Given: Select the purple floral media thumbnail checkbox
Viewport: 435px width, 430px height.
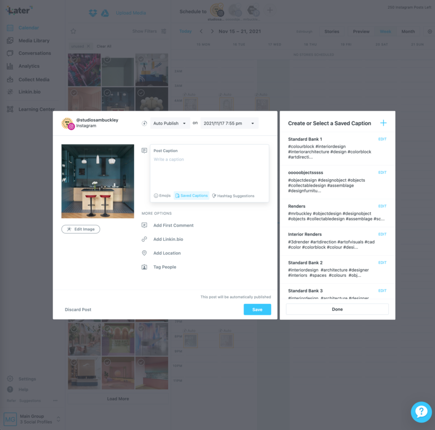Looking at the screenshot, I should 74,59.
